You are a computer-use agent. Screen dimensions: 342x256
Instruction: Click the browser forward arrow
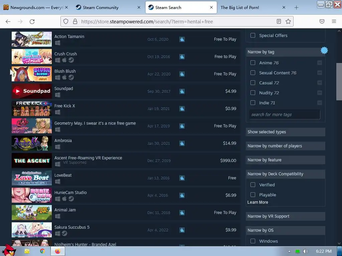20,22
